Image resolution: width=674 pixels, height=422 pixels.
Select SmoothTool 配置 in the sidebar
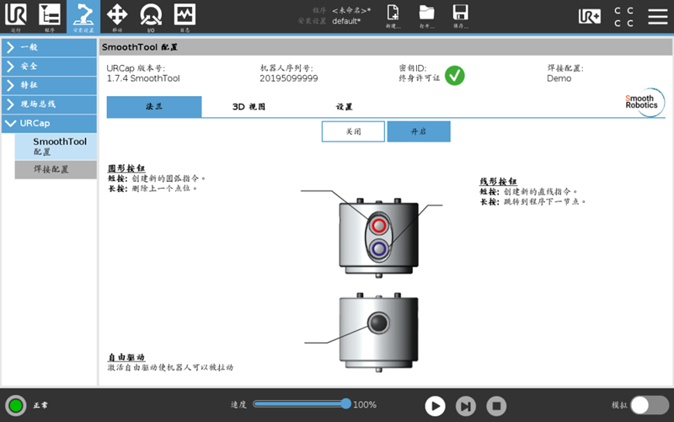[56, 147]
